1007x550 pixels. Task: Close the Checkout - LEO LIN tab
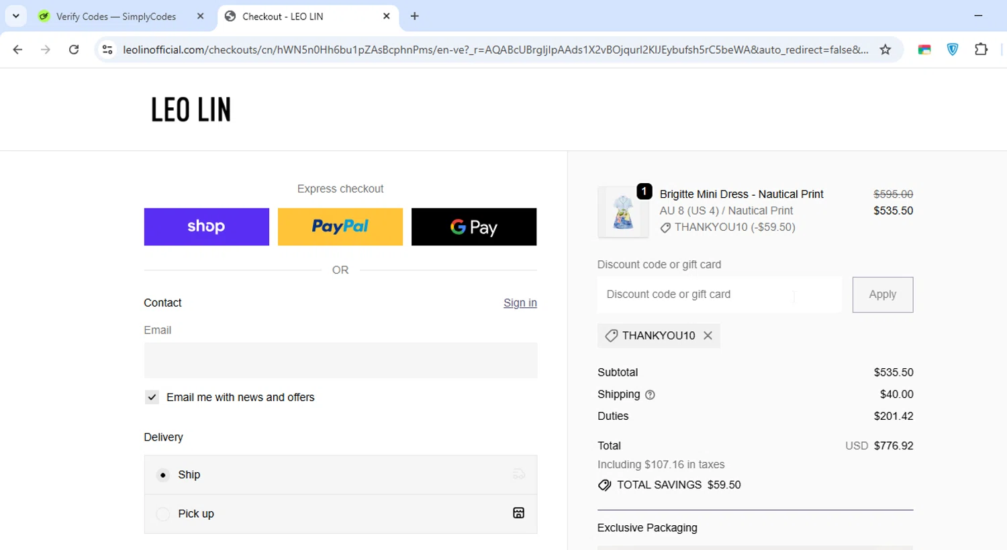(x=387, y=16)
